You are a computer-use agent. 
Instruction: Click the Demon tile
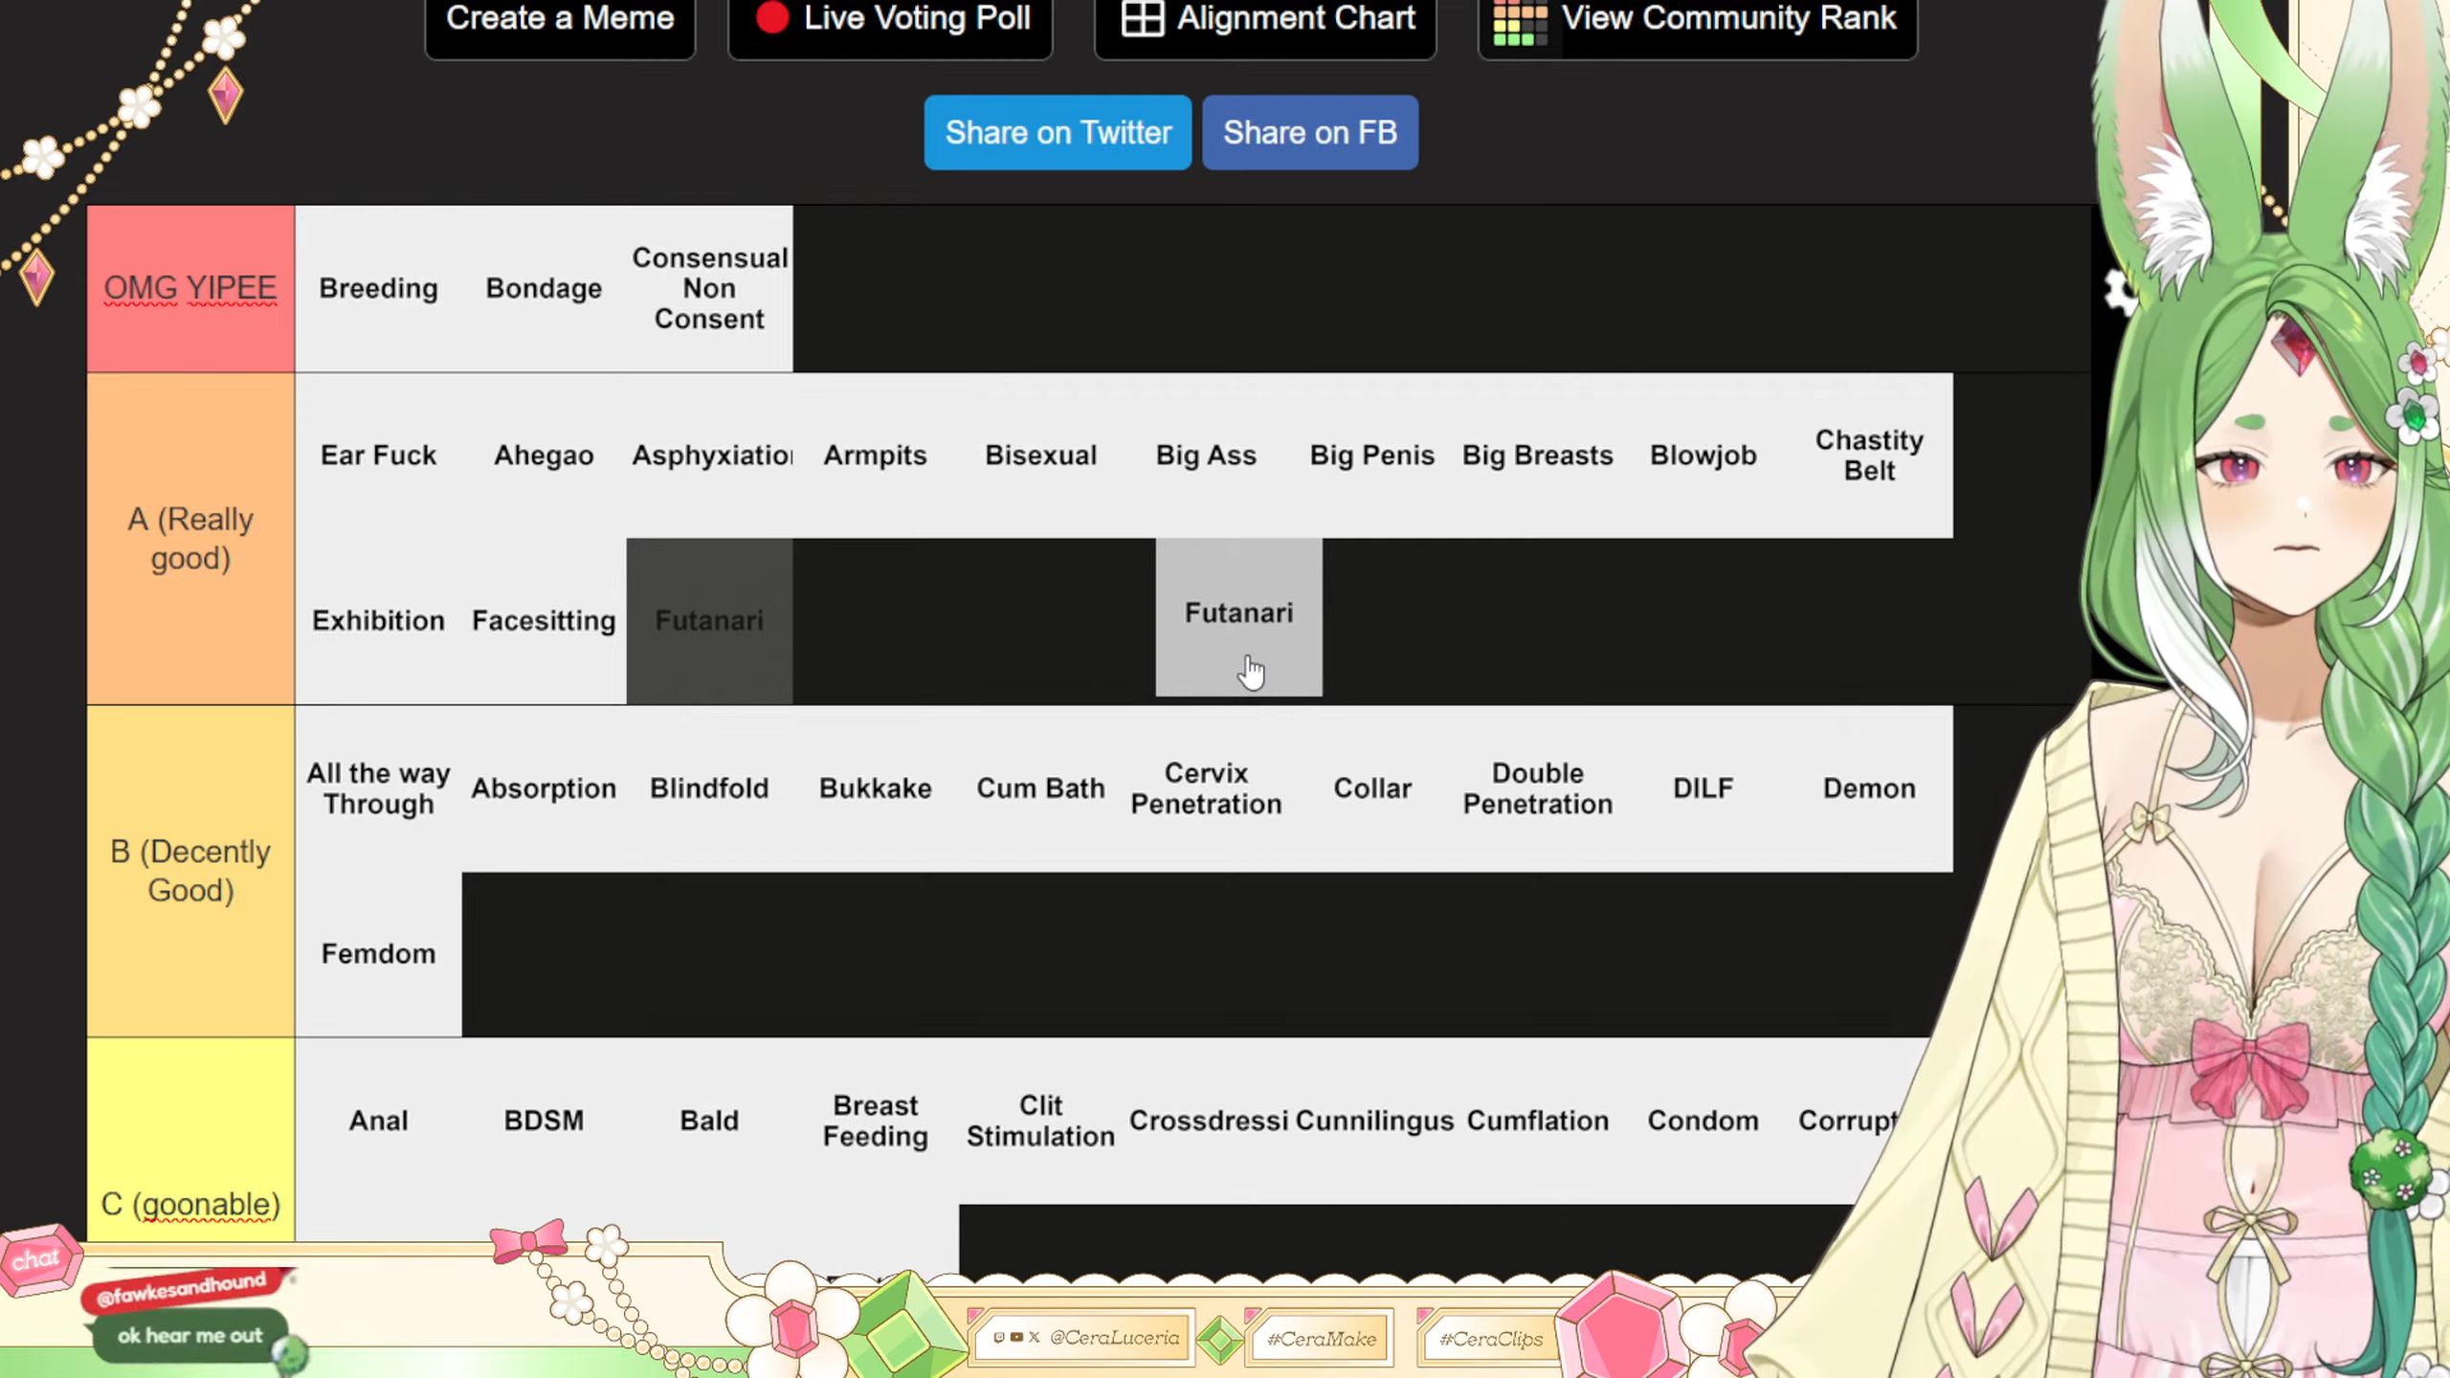pyautogui.click(x=1868, y=789)
